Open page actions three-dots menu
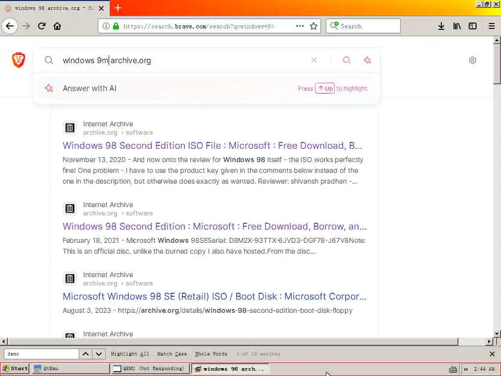The height and width of the screenshot is (376, 501). pyautogui.click(x=300, y=26)
